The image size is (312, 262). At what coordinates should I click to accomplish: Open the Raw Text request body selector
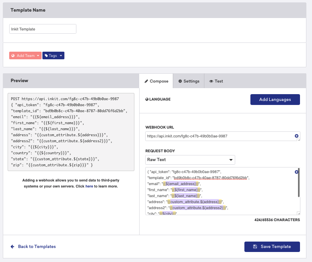190,159
